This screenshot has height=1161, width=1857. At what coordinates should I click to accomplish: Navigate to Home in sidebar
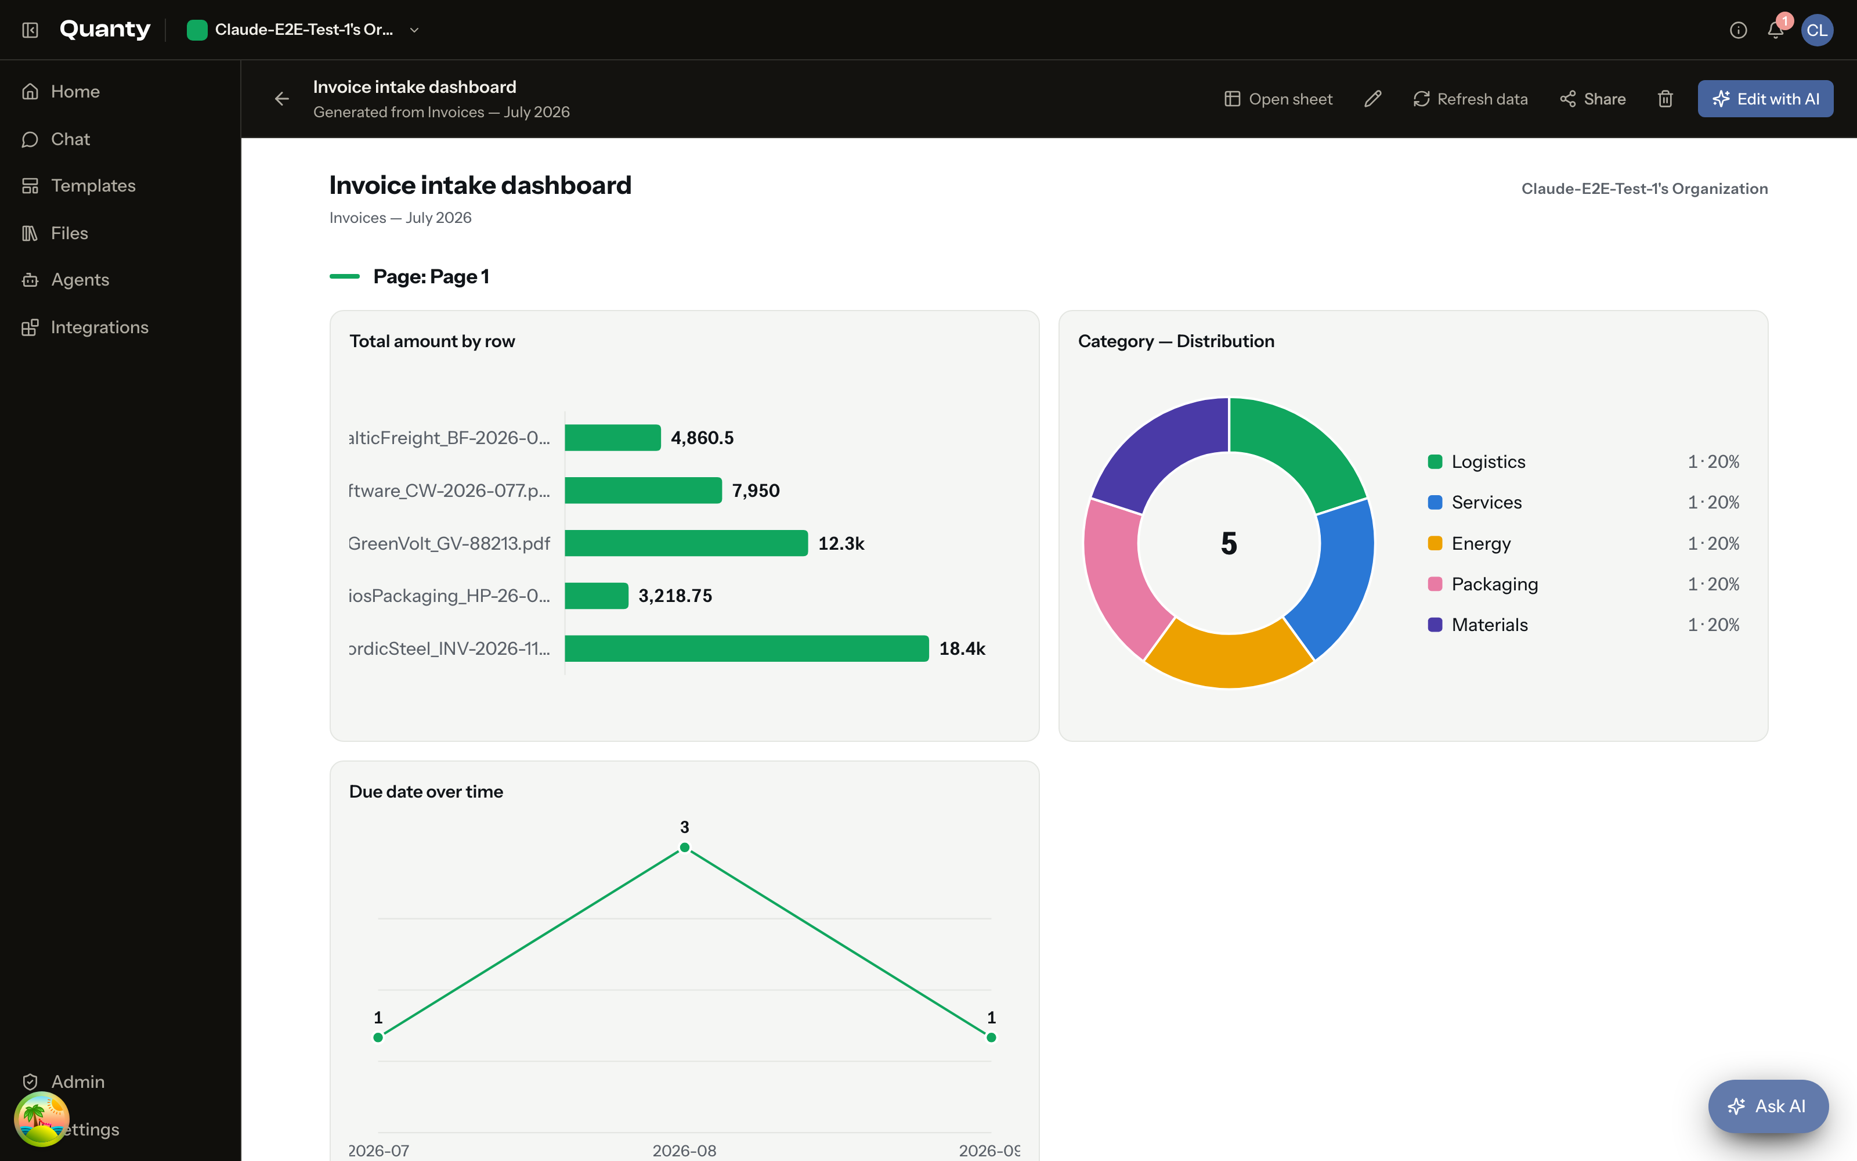pyautogui.click(x=75, y=91)
